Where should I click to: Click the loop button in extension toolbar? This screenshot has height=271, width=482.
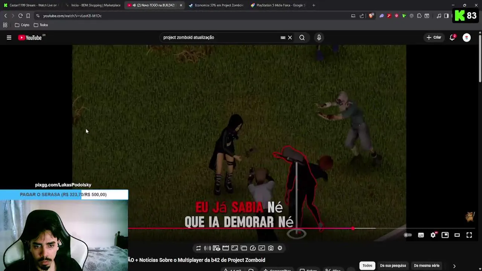[198, 248]
